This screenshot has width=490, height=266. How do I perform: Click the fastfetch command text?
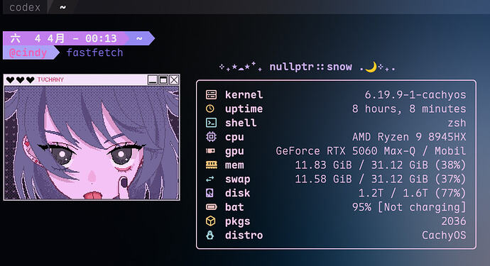coord(95,52)
